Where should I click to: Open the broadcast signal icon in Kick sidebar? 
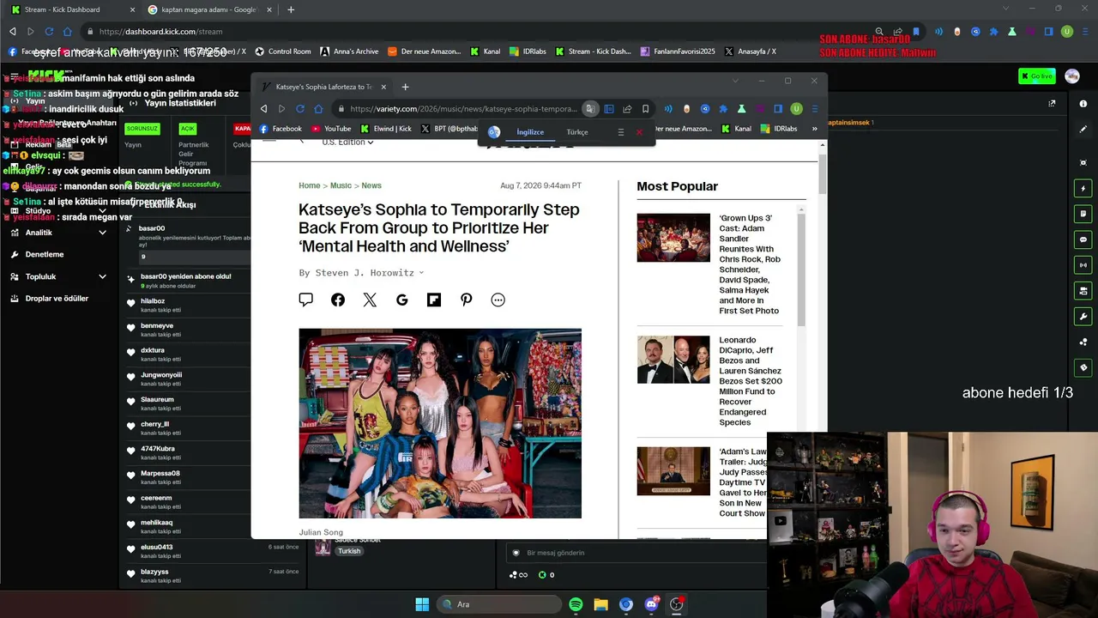(1083, 265)
